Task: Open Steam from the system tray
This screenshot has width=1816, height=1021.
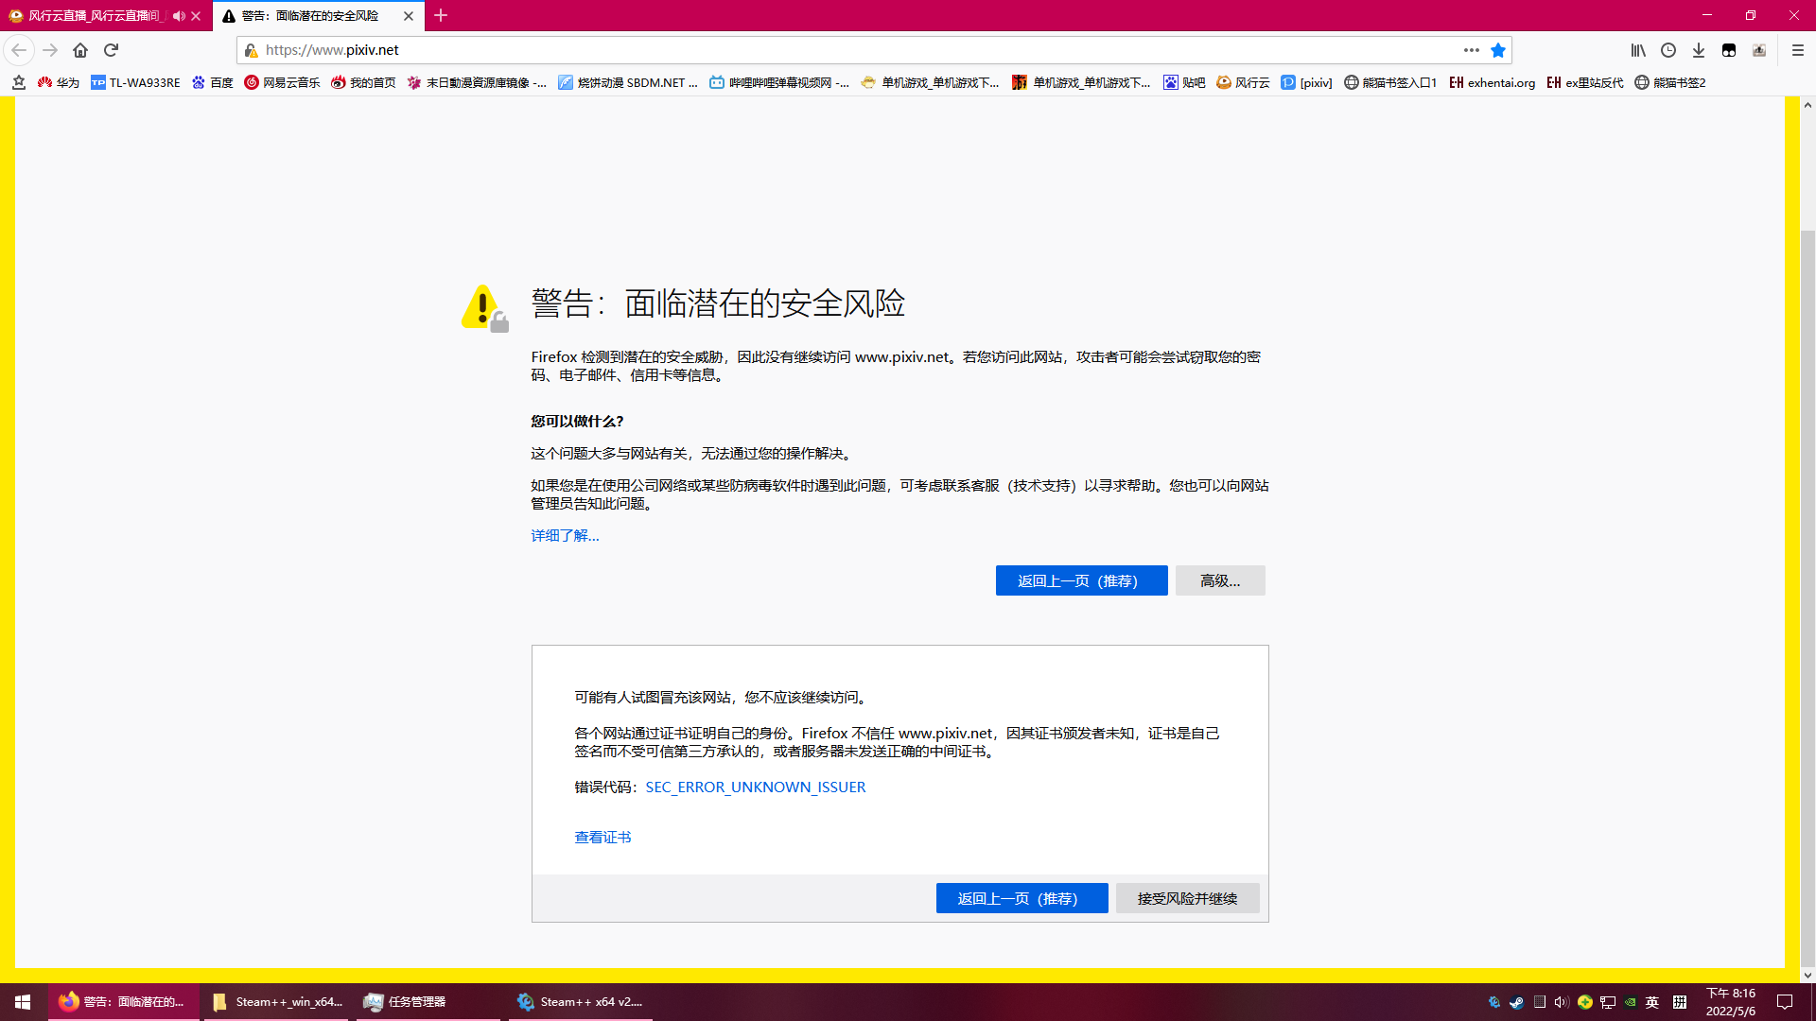Action: click(1517, 1001)
